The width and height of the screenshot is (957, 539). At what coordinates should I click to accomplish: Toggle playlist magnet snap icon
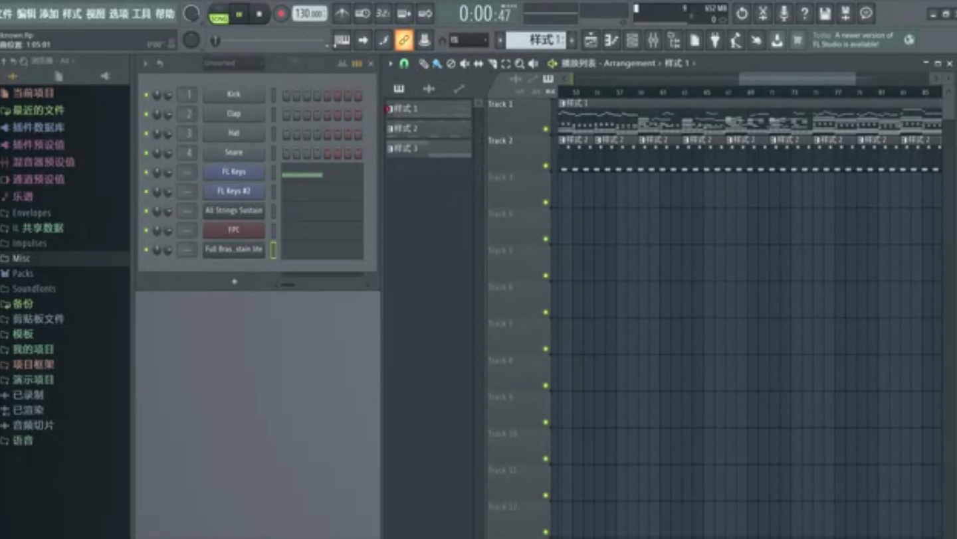(x=404, y=64)
